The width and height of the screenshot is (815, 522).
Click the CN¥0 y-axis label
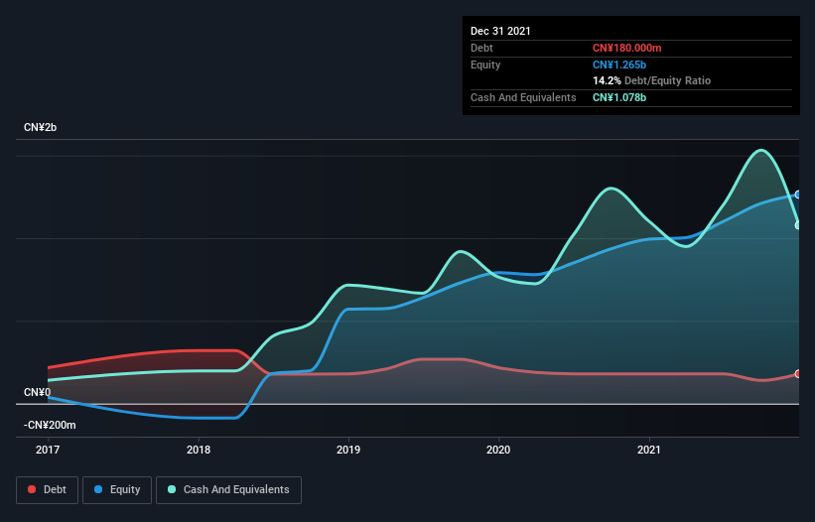pyautogui.click(x=38, y=393)
